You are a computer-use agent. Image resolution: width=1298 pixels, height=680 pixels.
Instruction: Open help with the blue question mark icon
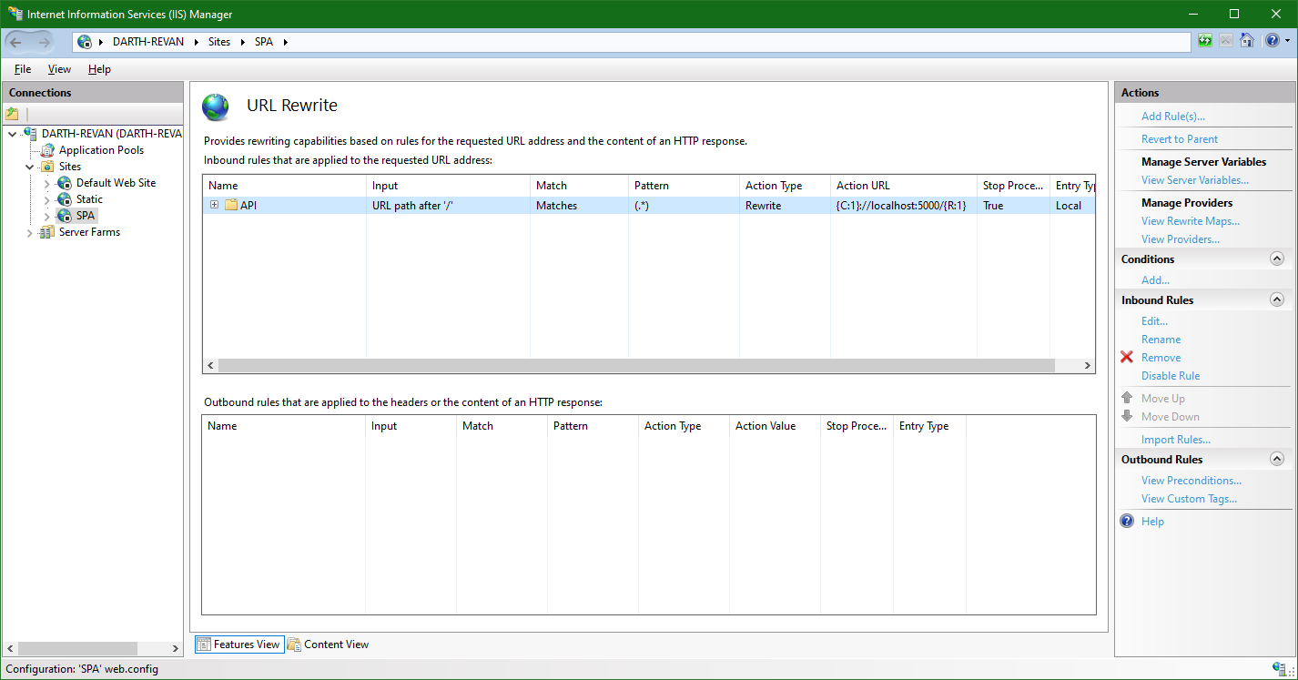[x=1271, y=40]
